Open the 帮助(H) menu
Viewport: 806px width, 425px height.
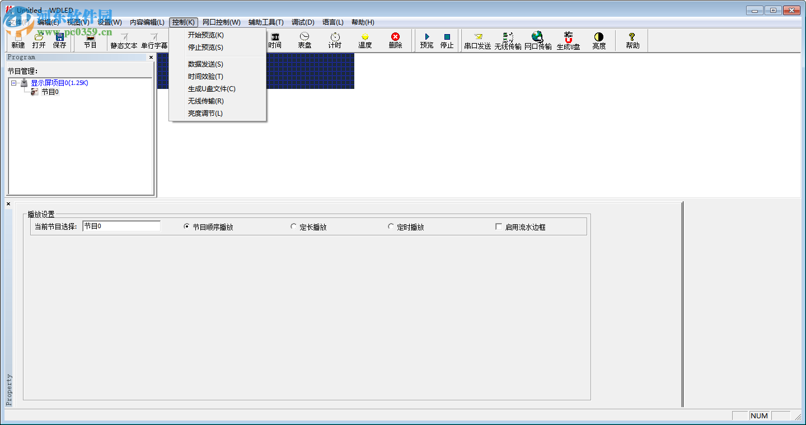point(363,22)
